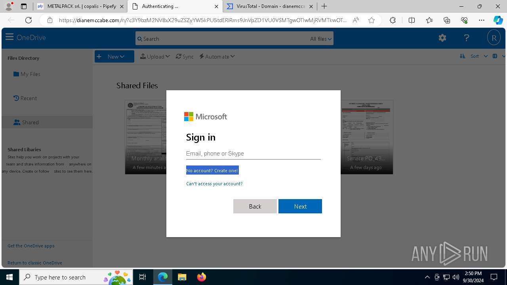Open the favorites list icon

point(429,20)
